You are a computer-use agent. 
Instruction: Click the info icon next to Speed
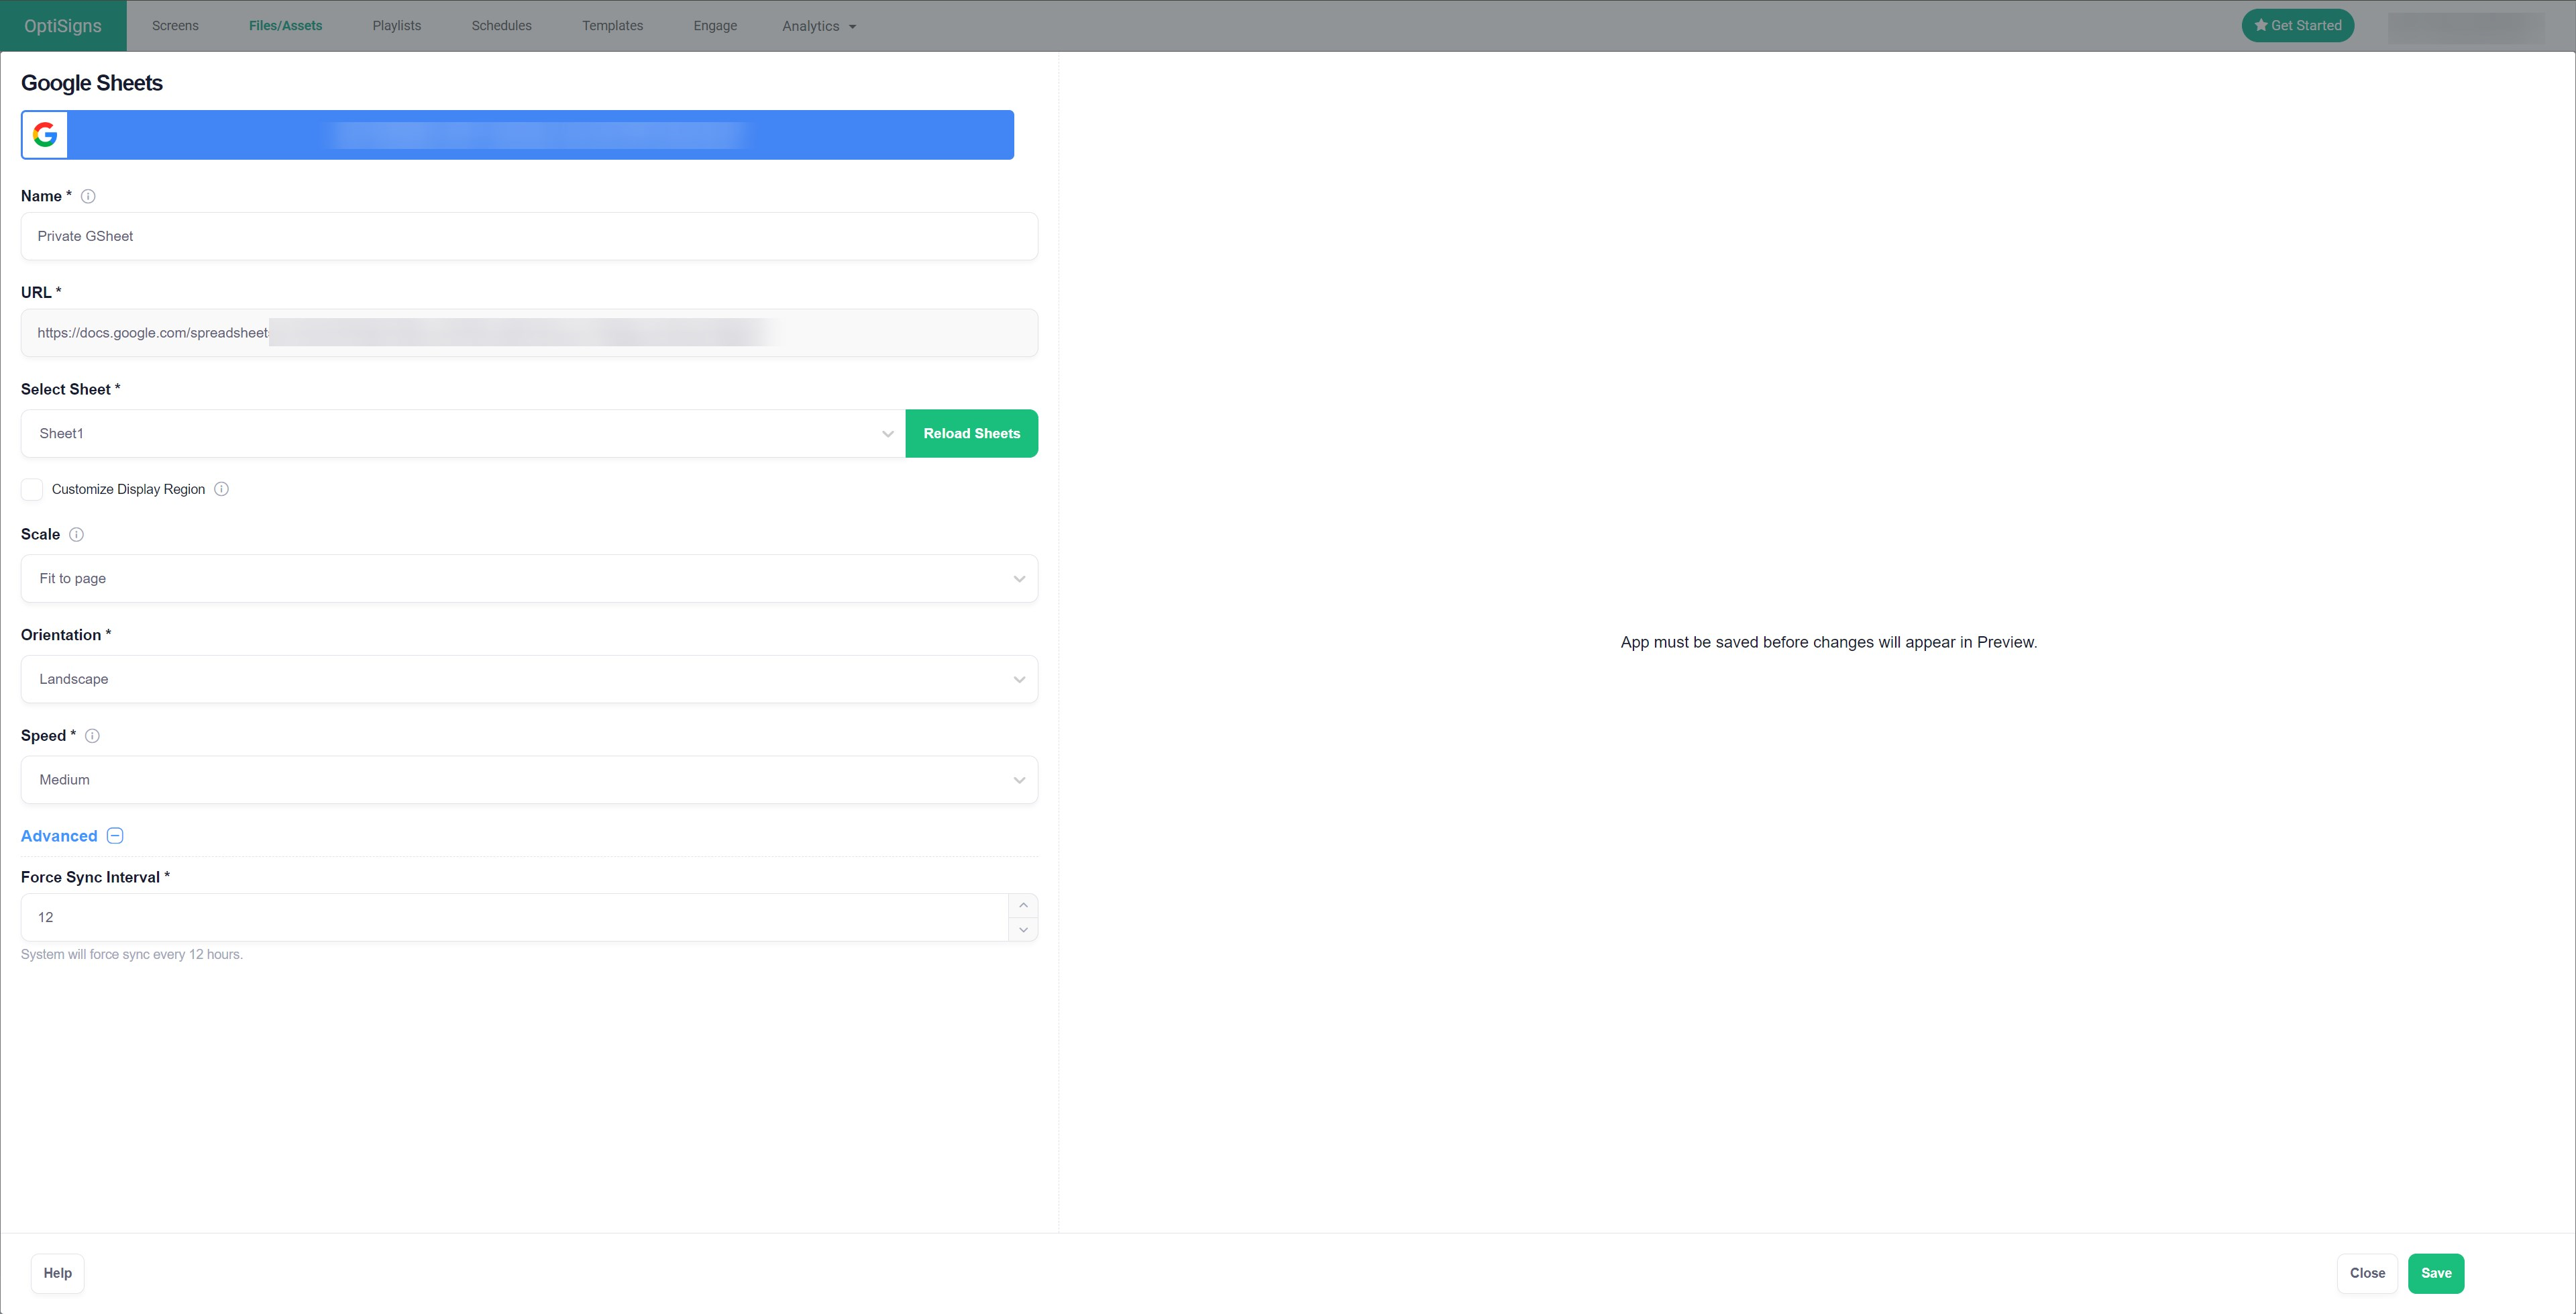click(92, 736)
